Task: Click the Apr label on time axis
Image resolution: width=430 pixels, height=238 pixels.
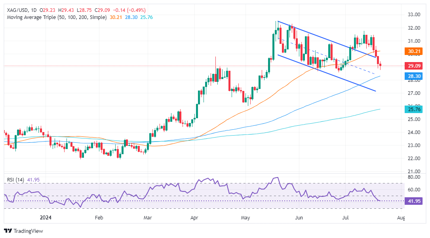Action: pos(194,218)
